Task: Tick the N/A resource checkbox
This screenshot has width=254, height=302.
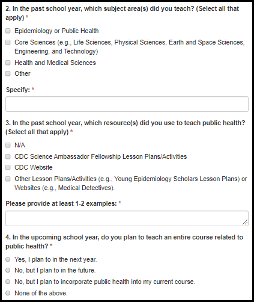Action: [8, 145]
